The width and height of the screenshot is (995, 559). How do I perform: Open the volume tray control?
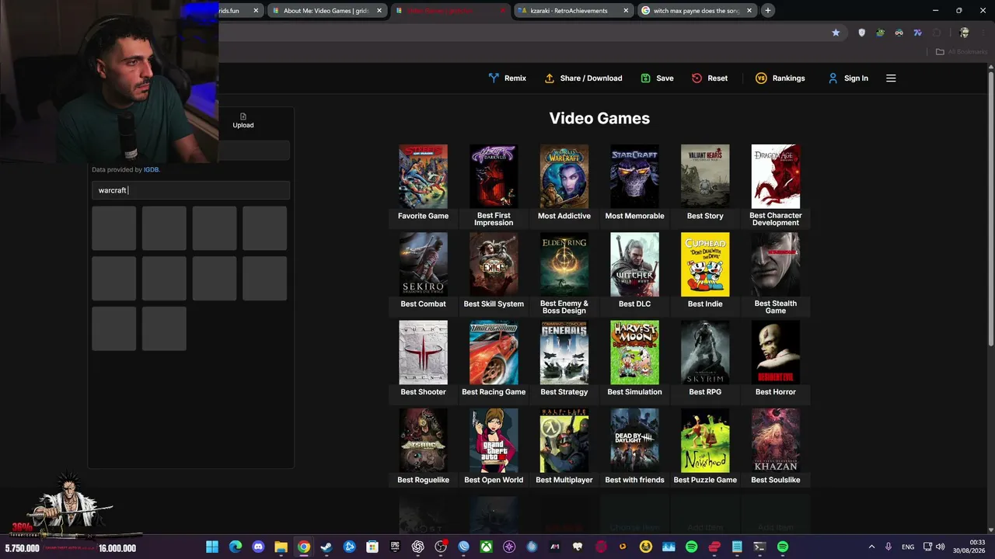[941, 547]
